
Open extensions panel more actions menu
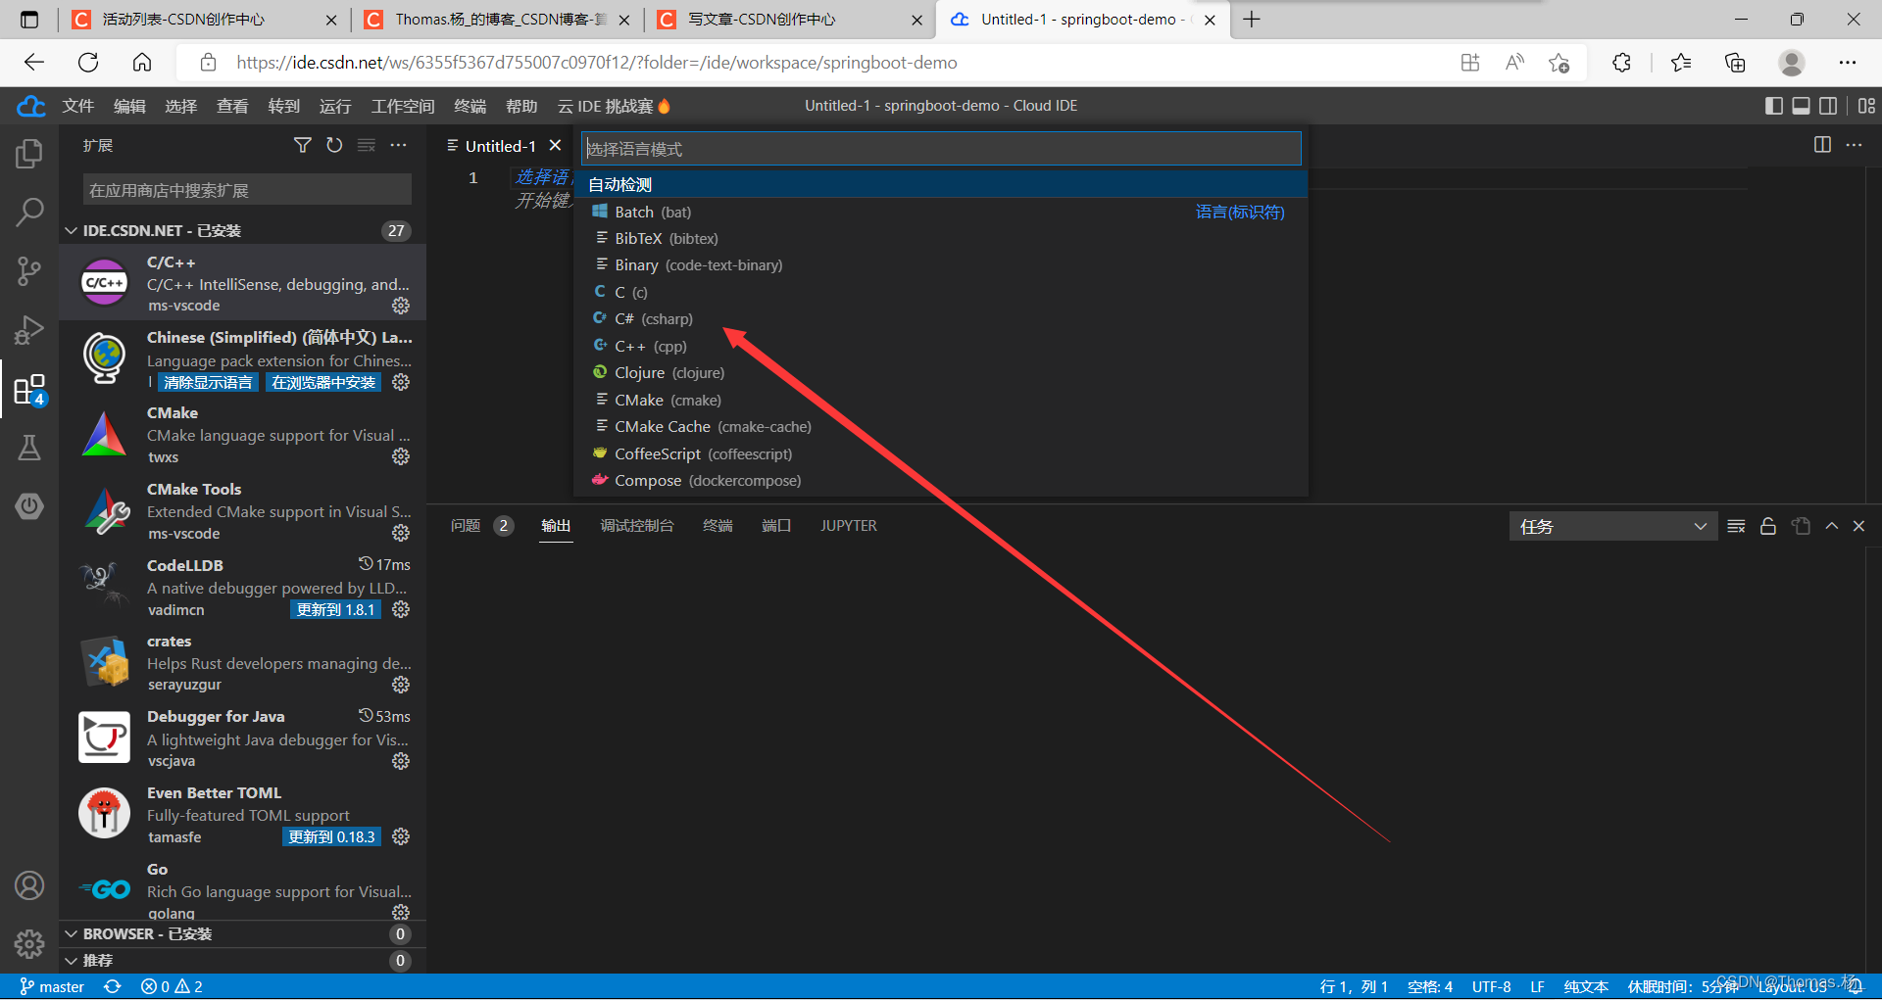(398, 145)
